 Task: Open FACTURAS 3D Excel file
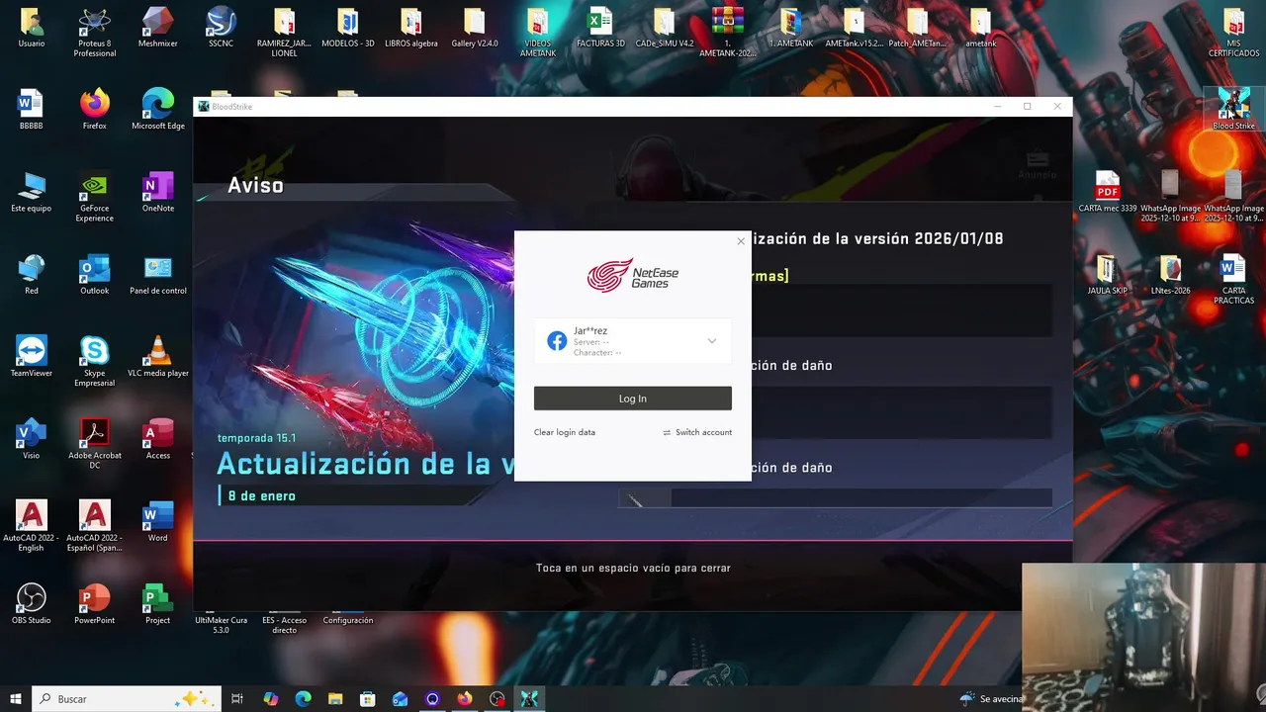click(600, 28)
